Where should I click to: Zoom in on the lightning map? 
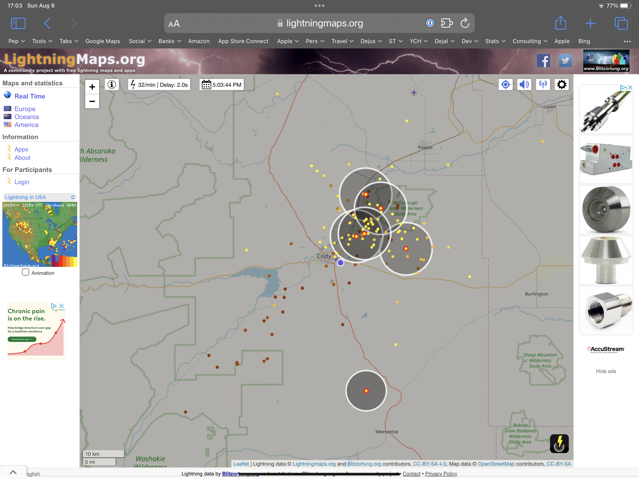[x=92, y=87]
